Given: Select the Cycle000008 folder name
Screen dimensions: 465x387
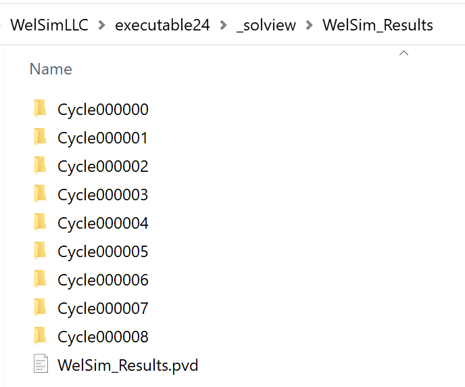Looking at the screenshot, I should tap(103, 337).
